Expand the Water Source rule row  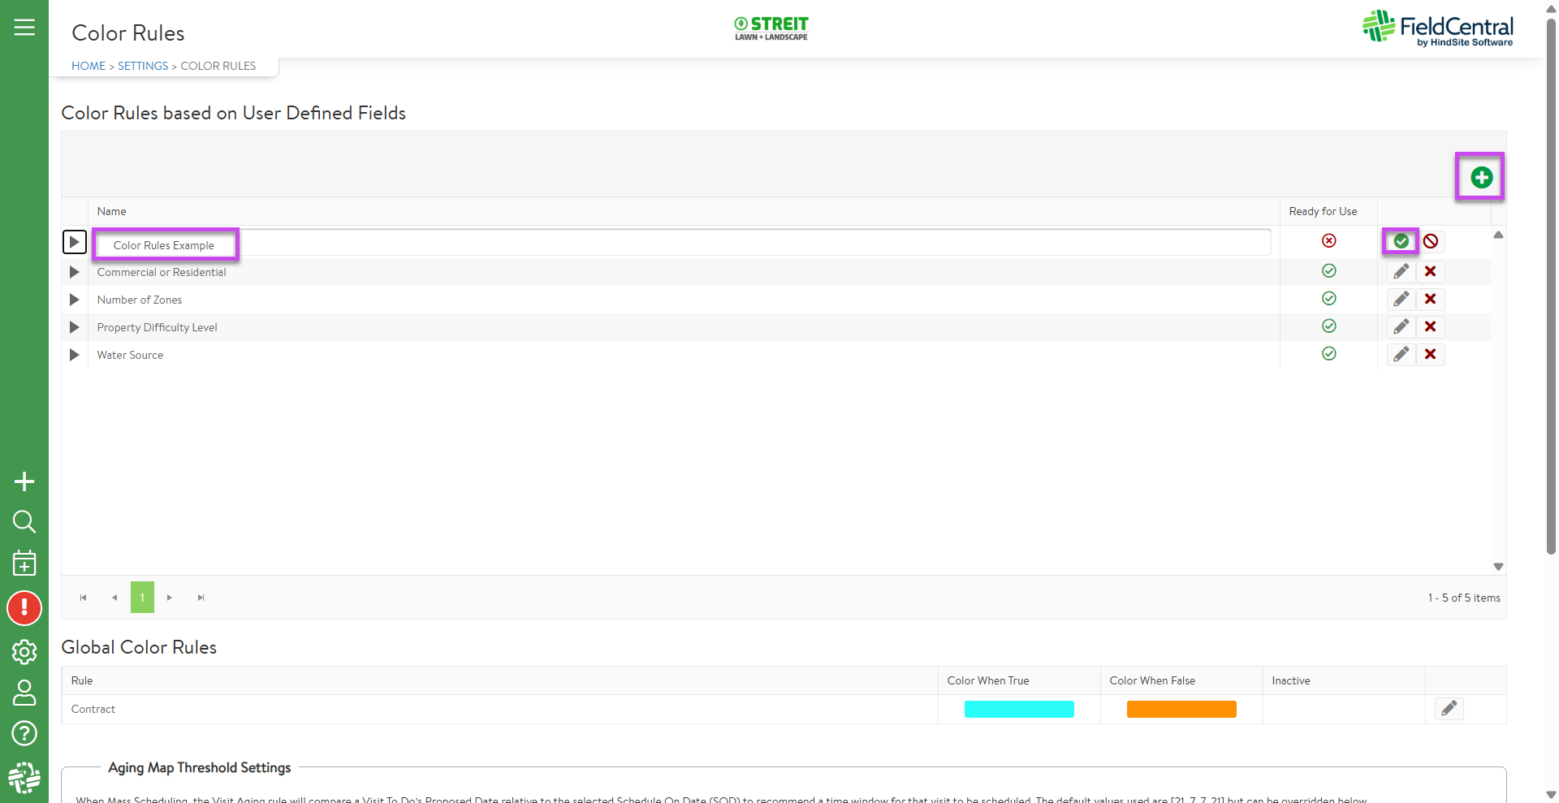74,355
